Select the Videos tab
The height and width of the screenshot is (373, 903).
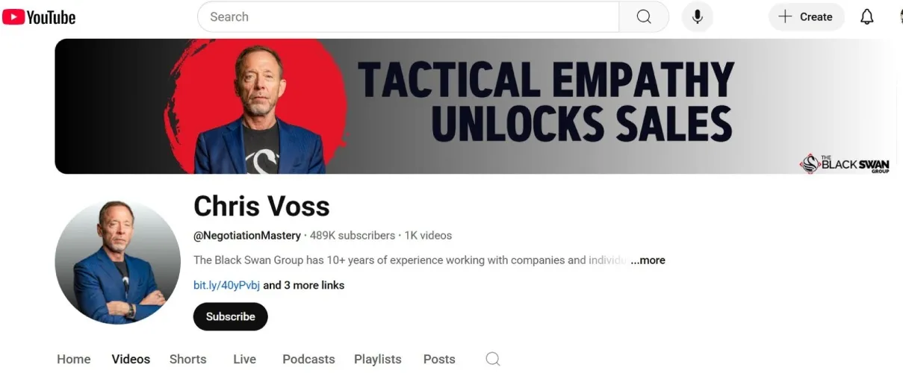tap(131, 359)
